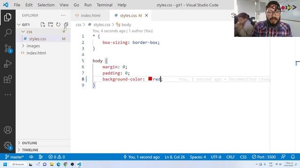Click the red color swatch on line 8
Viewport: 300px width, 168px height.
150,79
